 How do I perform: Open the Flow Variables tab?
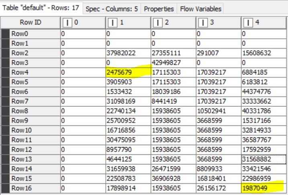click(200, 8)
